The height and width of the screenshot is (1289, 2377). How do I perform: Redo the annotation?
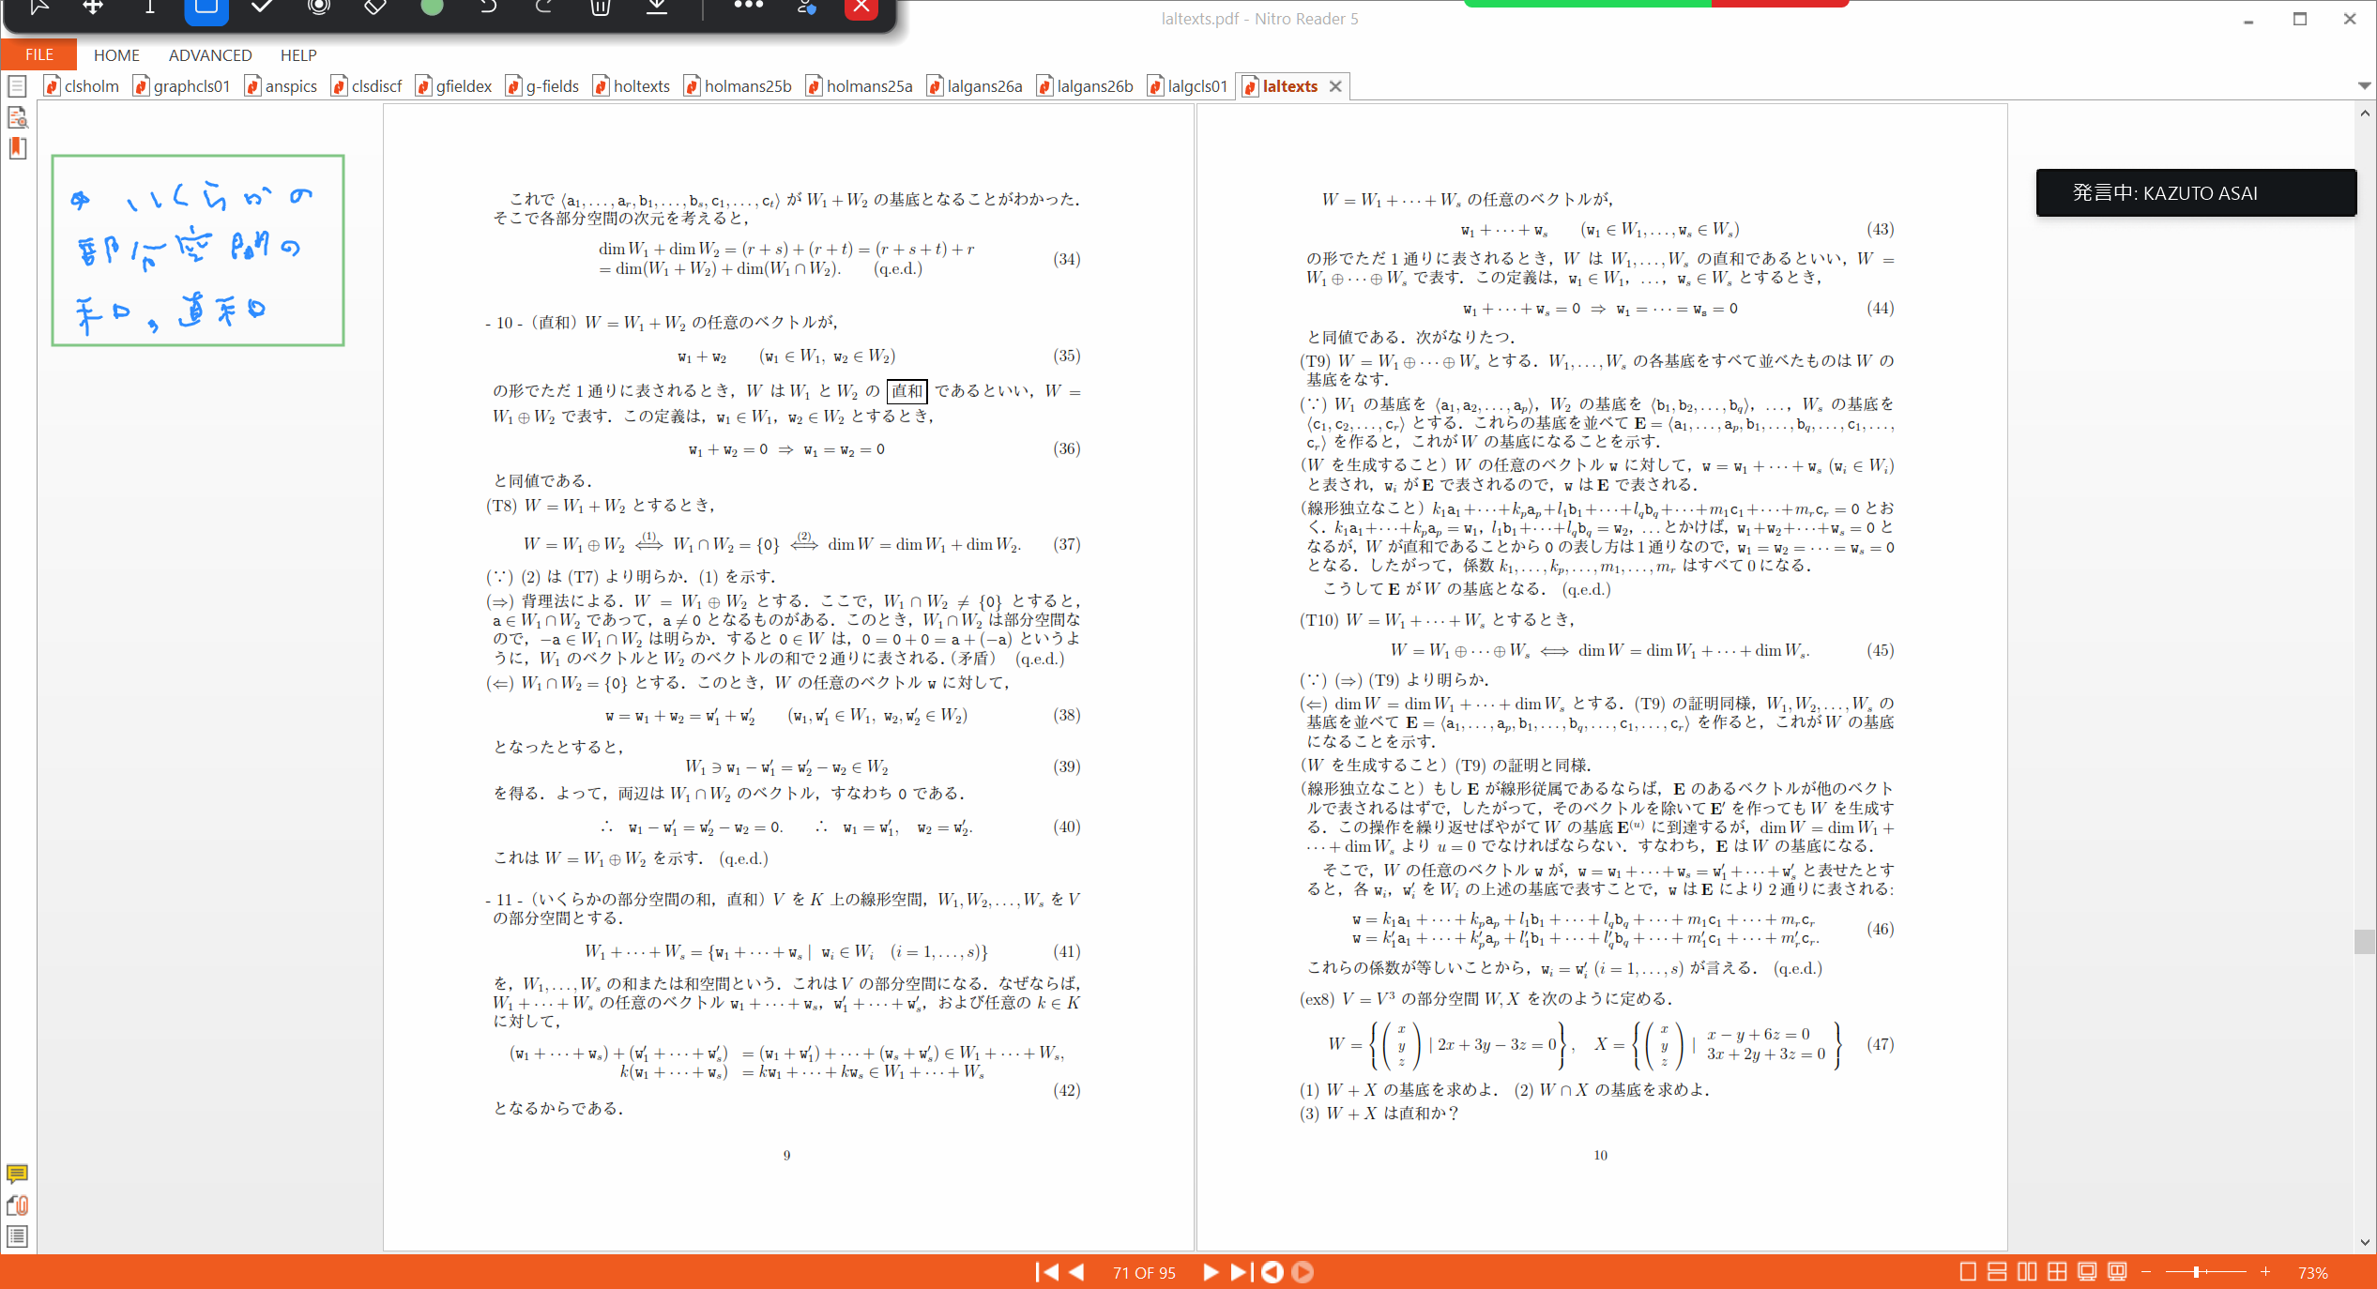click(544, 8)
